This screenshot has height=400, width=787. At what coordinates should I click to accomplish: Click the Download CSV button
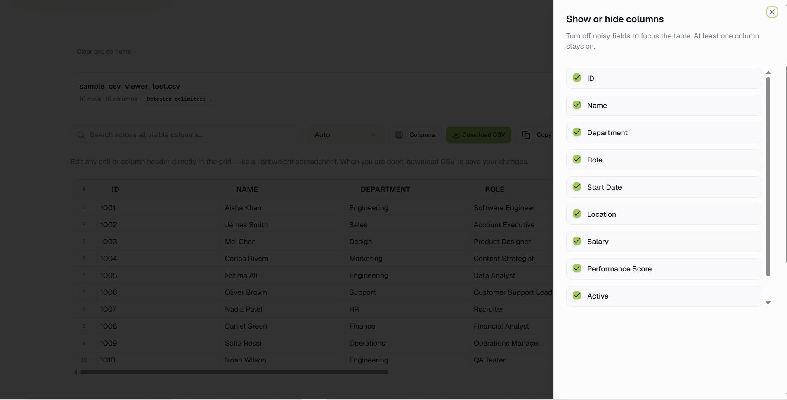click(478, 135)
